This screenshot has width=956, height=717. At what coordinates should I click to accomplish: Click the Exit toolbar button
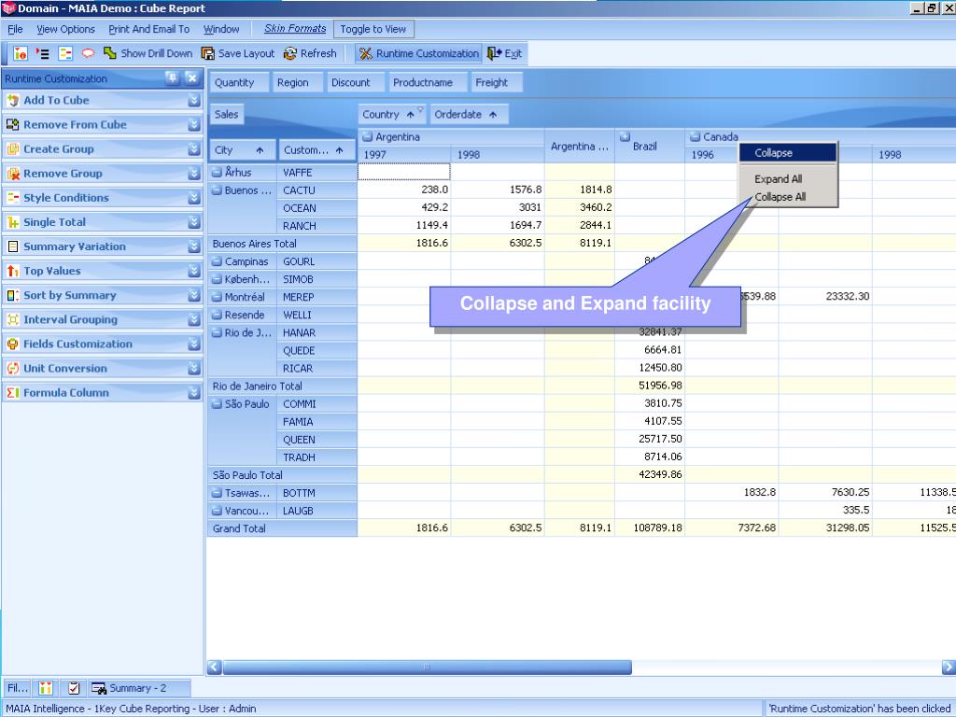tap(505, 54)
